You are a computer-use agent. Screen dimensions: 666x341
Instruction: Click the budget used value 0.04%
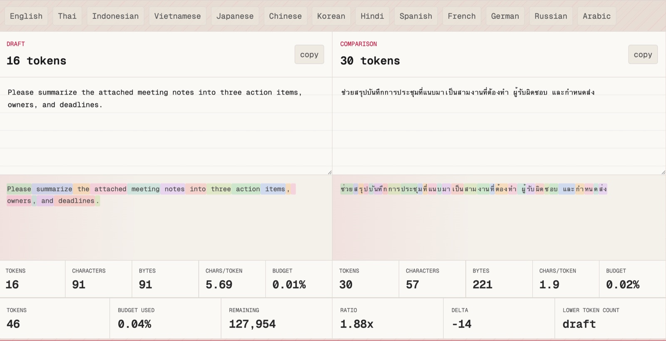click(x=134, y=324)
